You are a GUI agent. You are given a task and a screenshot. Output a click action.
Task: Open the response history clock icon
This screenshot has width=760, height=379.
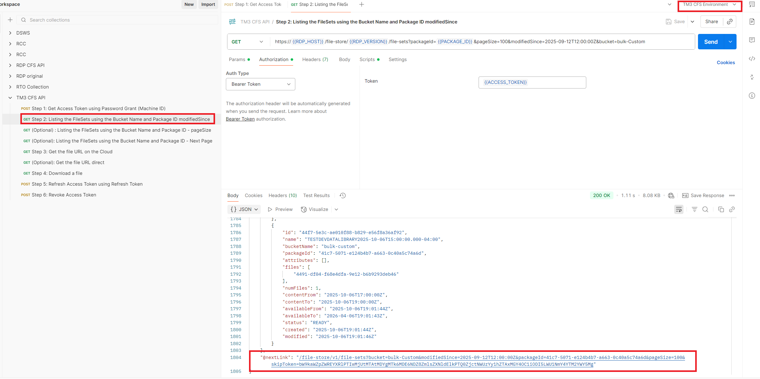343,196
